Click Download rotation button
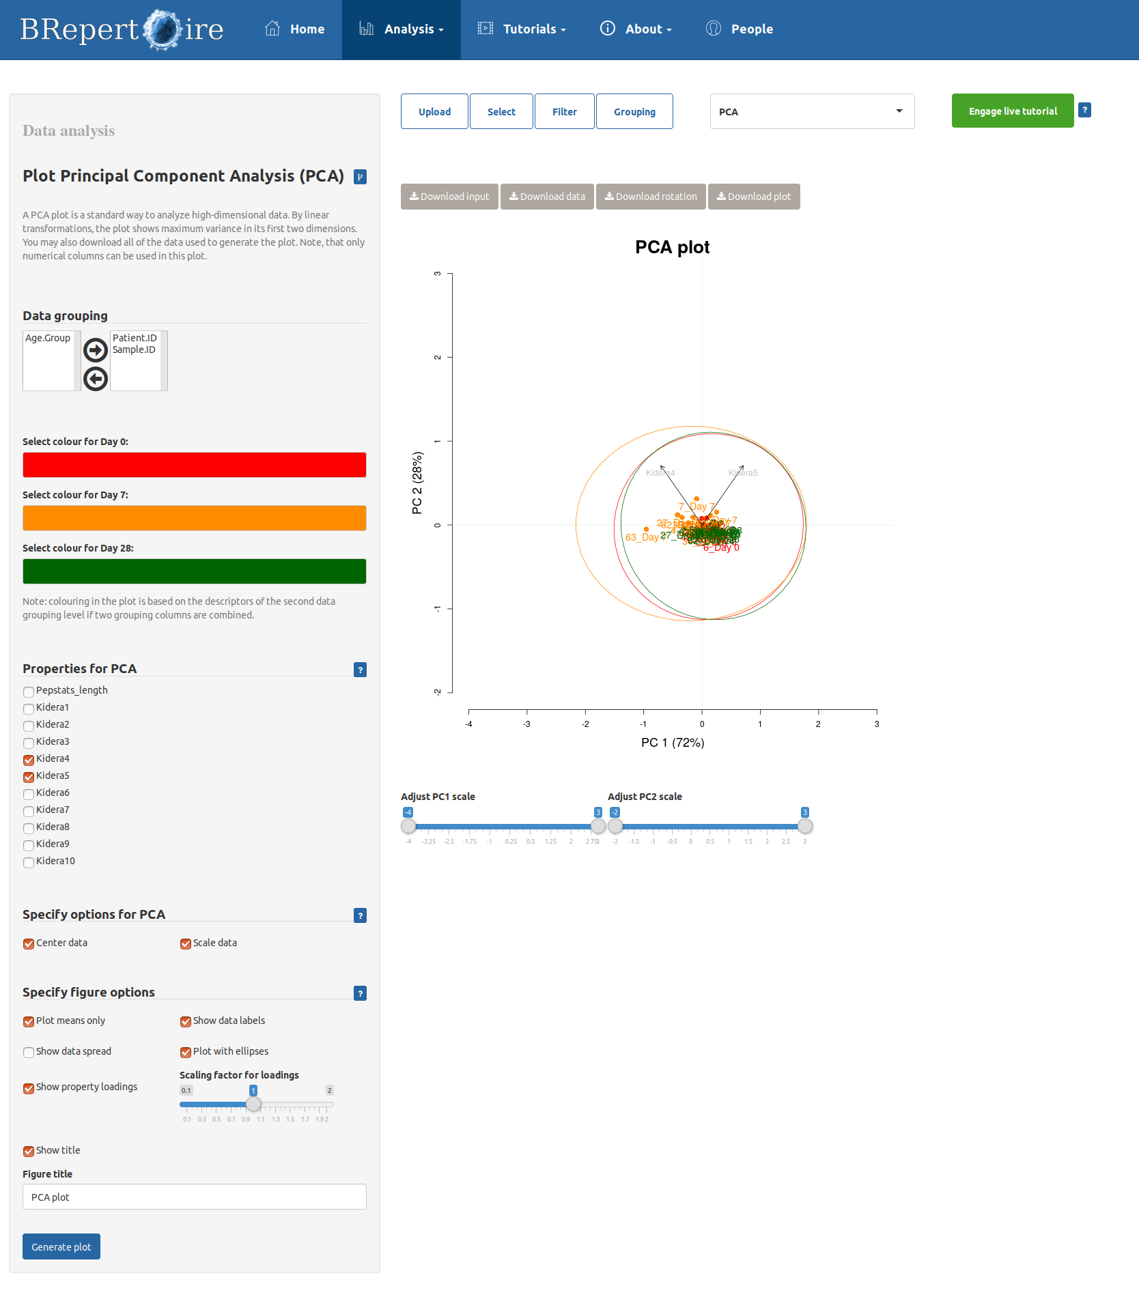Viewport: 1139px width, 1297px height. (650, 197)
